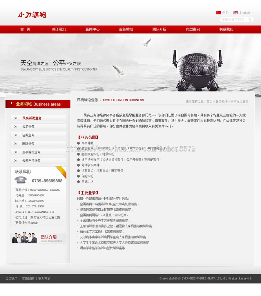261x296 pixels.
Task: Open the 新闻中心 menu
Action: pos(92,29)
